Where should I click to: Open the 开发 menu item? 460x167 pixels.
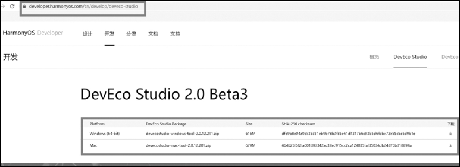tap(109, 34)
